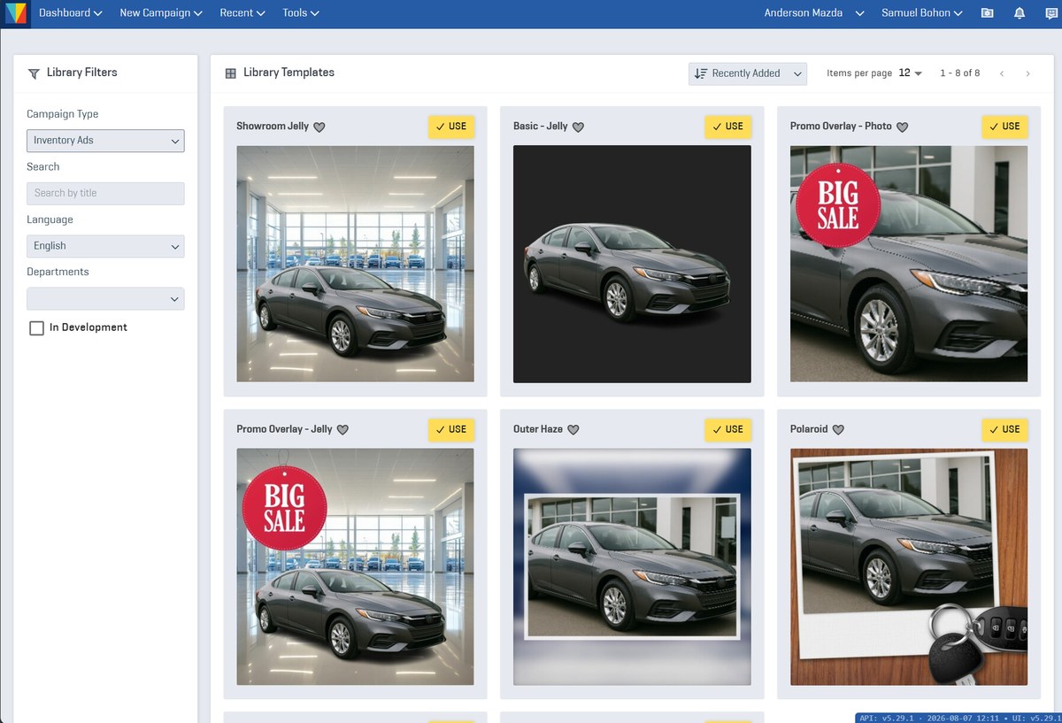Open the Outer Haze preview thumbnail
Viewport: 1062px width, 723px height.
(632, 566)
